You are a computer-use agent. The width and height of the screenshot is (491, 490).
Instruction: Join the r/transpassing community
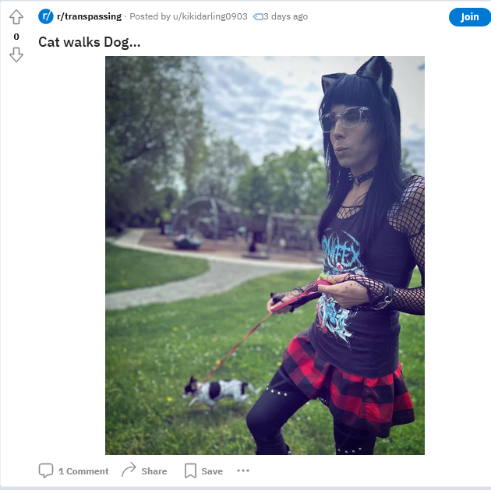tap(469, 17)
